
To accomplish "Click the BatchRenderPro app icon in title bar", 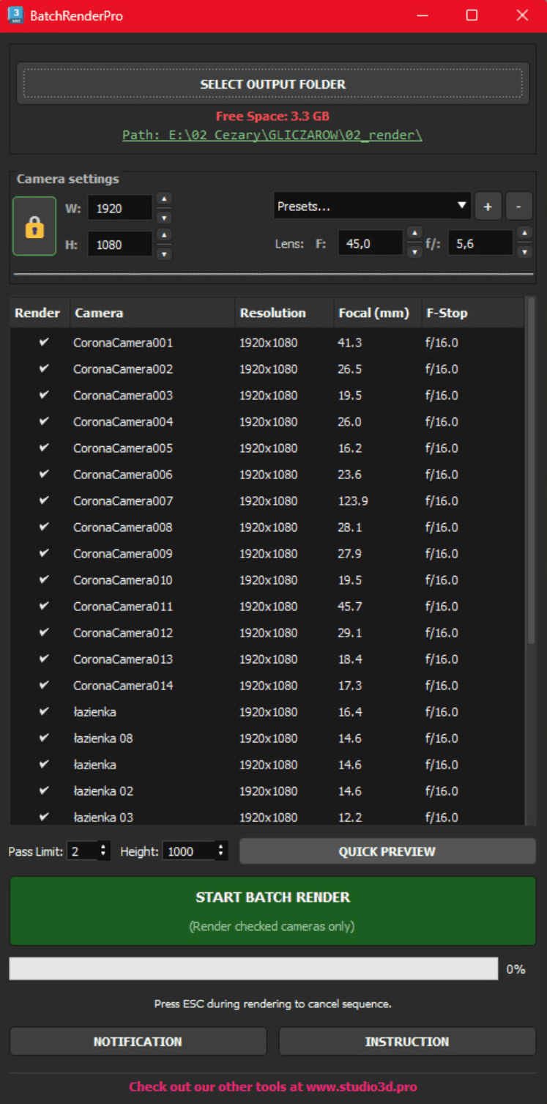I will (x=15, y=15).
